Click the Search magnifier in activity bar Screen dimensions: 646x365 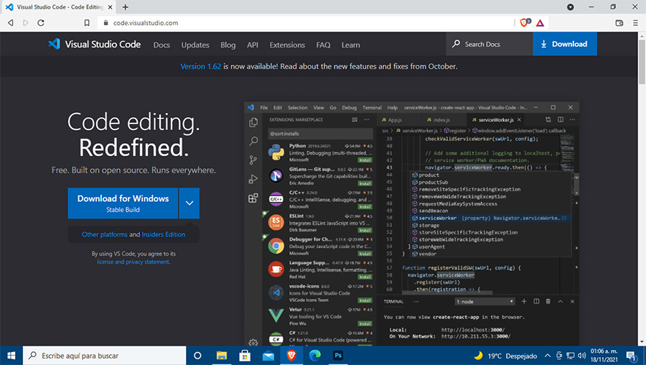point(253,141)
